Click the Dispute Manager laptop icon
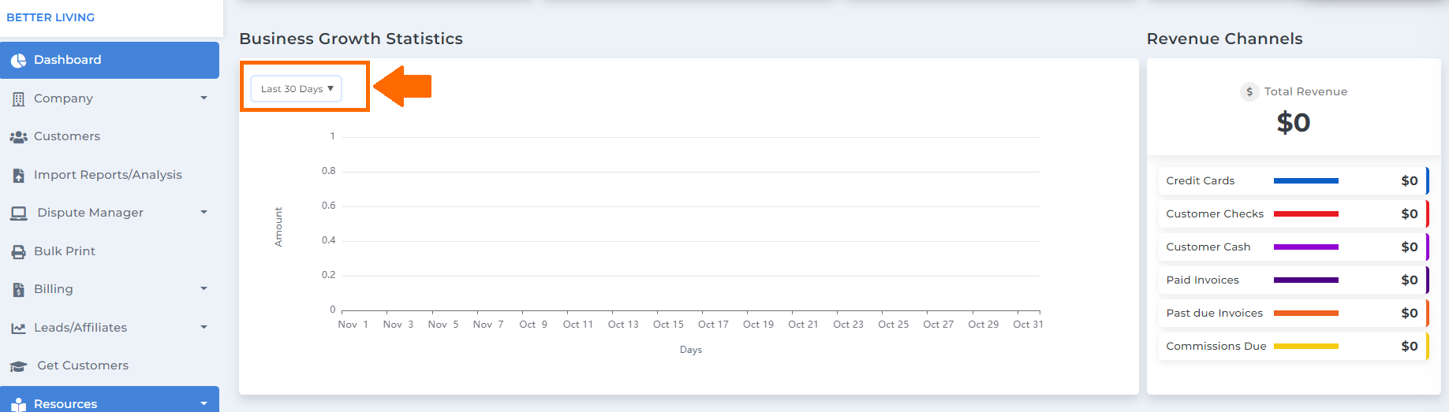Image resolution: width=1449 pixels, height=412 pixels. point(18,213)
